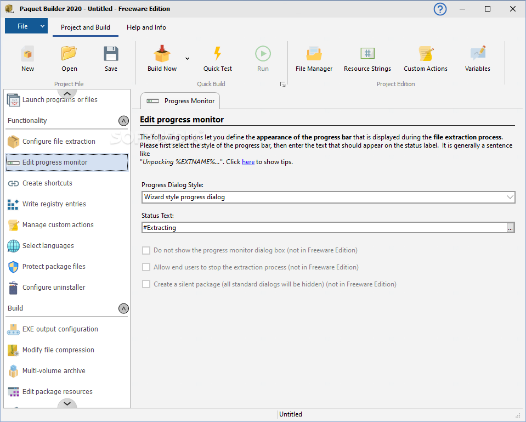Screen dimensions: 526x422
Task: Open Modify file compression page
Action: coord(66,350)
